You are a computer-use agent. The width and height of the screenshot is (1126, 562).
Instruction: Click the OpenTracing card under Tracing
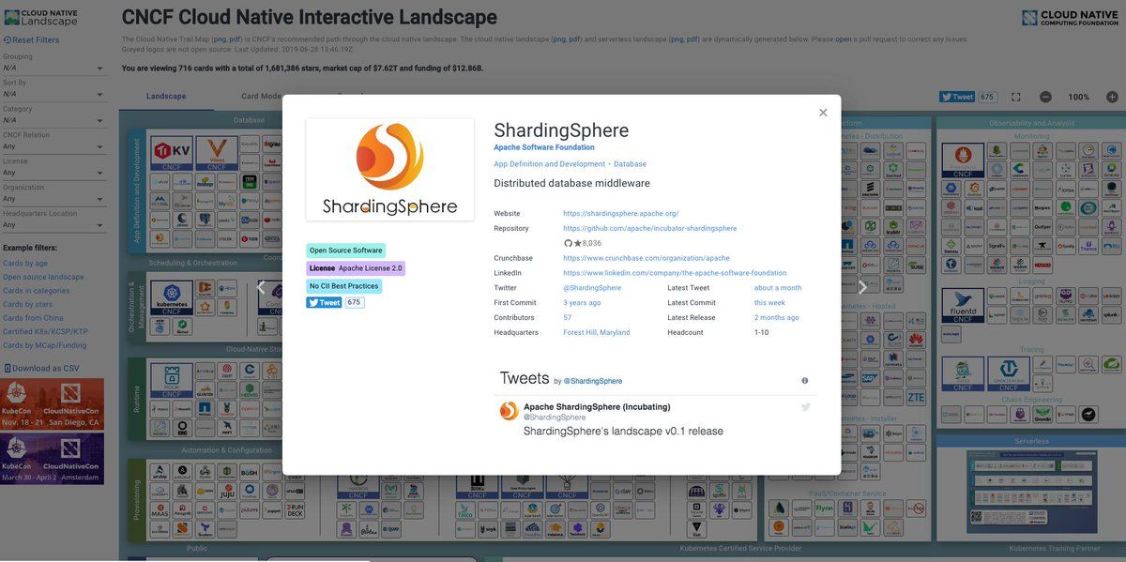(1009, 373)
